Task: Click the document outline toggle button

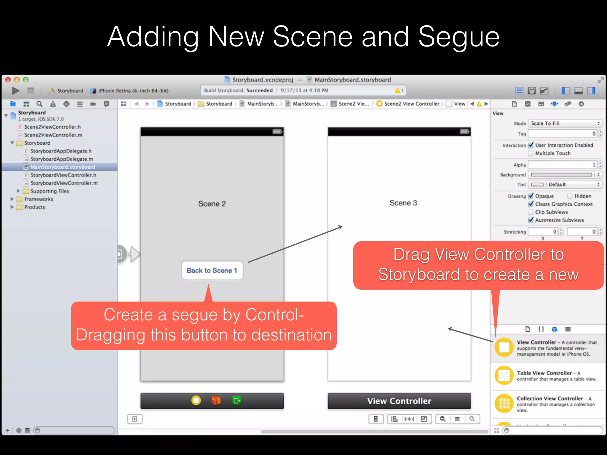Action: 135,419
